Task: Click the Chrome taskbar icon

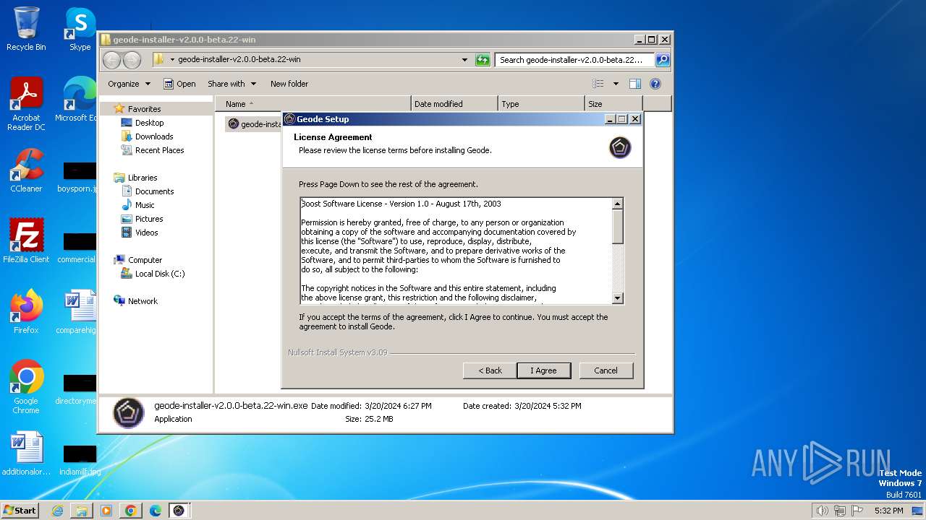Action: 130,511
